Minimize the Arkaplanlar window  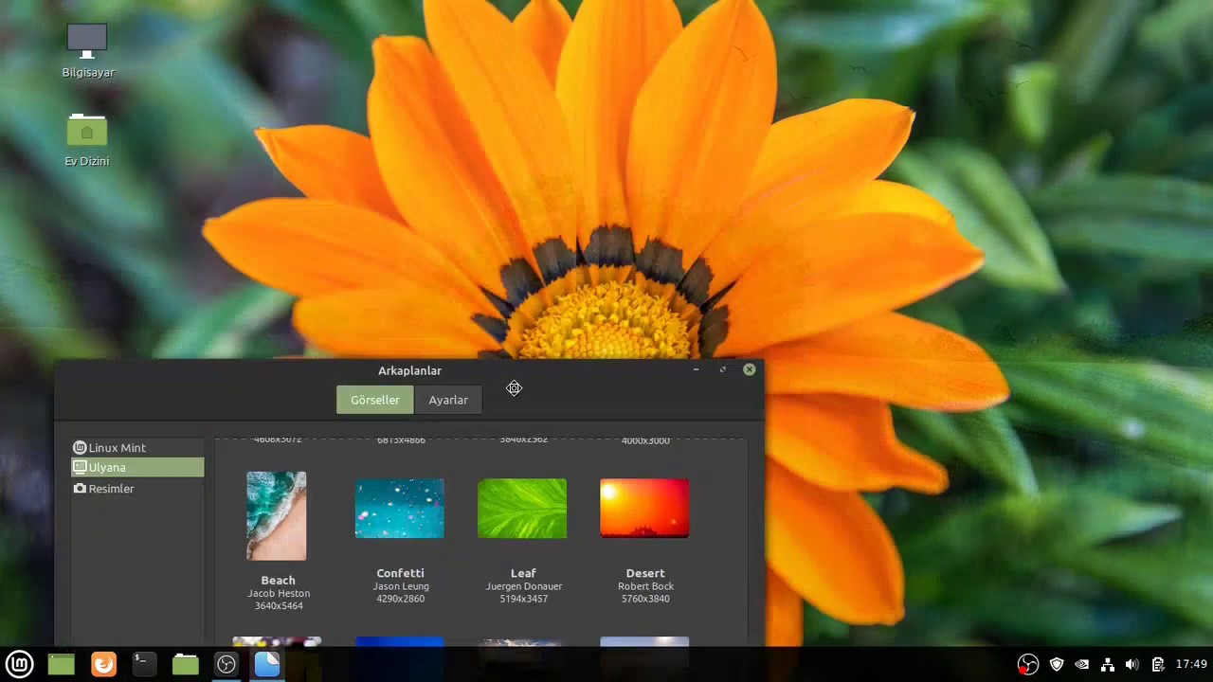(696, 369)
